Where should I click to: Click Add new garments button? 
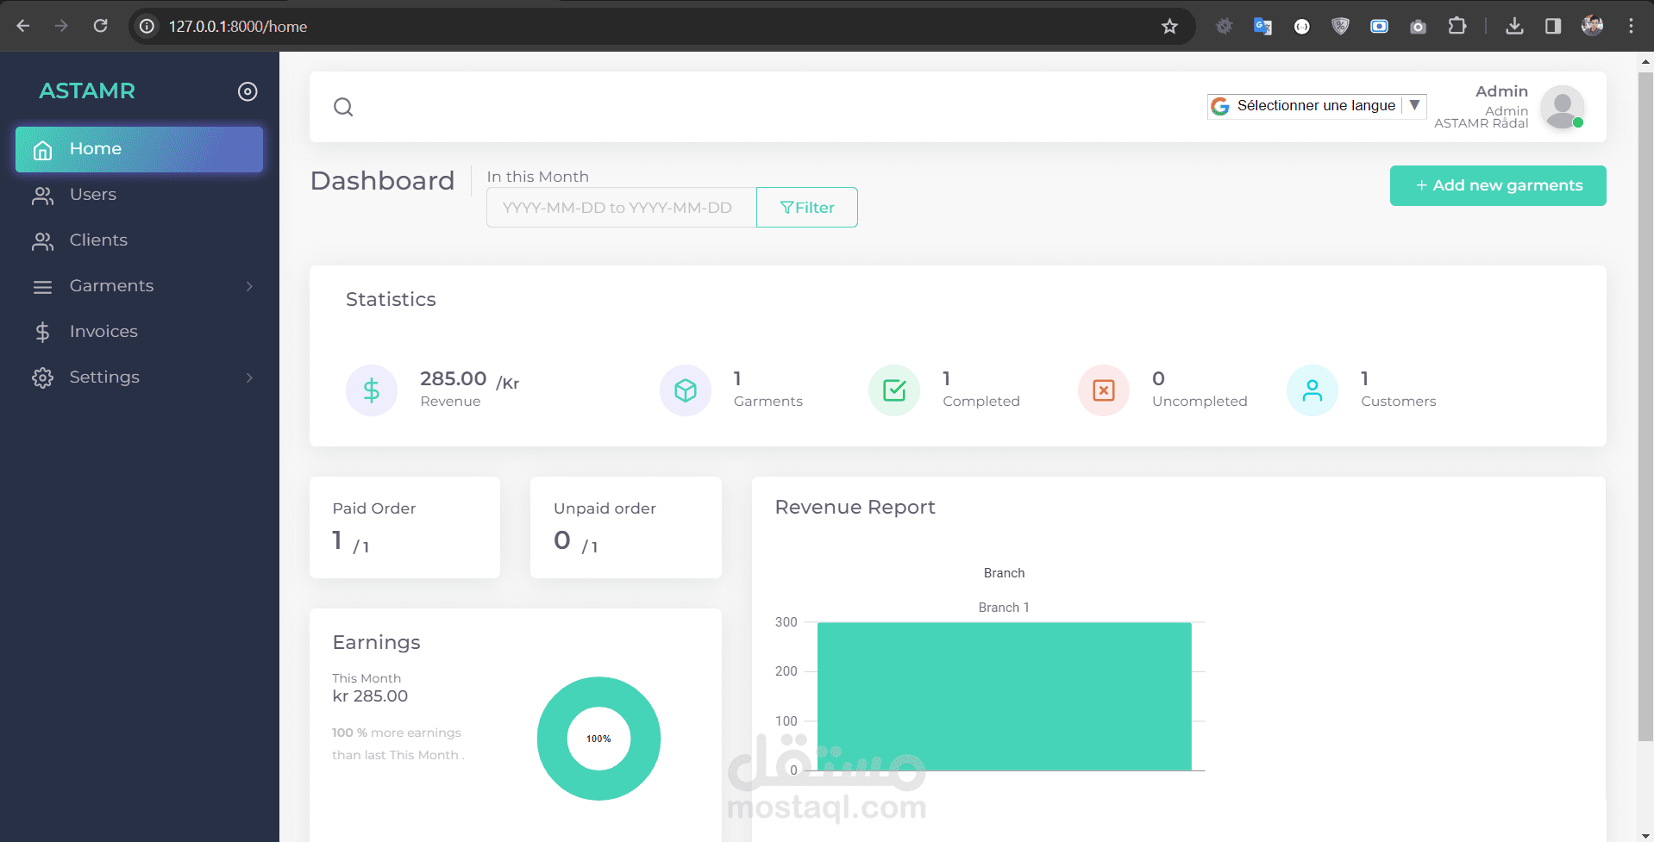(x=1498, y=186)
